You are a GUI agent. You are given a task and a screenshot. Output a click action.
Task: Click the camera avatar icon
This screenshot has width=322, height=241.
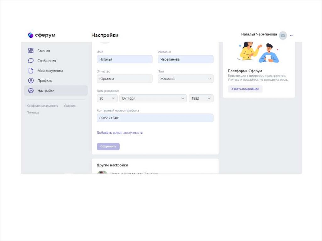(283, 36)
